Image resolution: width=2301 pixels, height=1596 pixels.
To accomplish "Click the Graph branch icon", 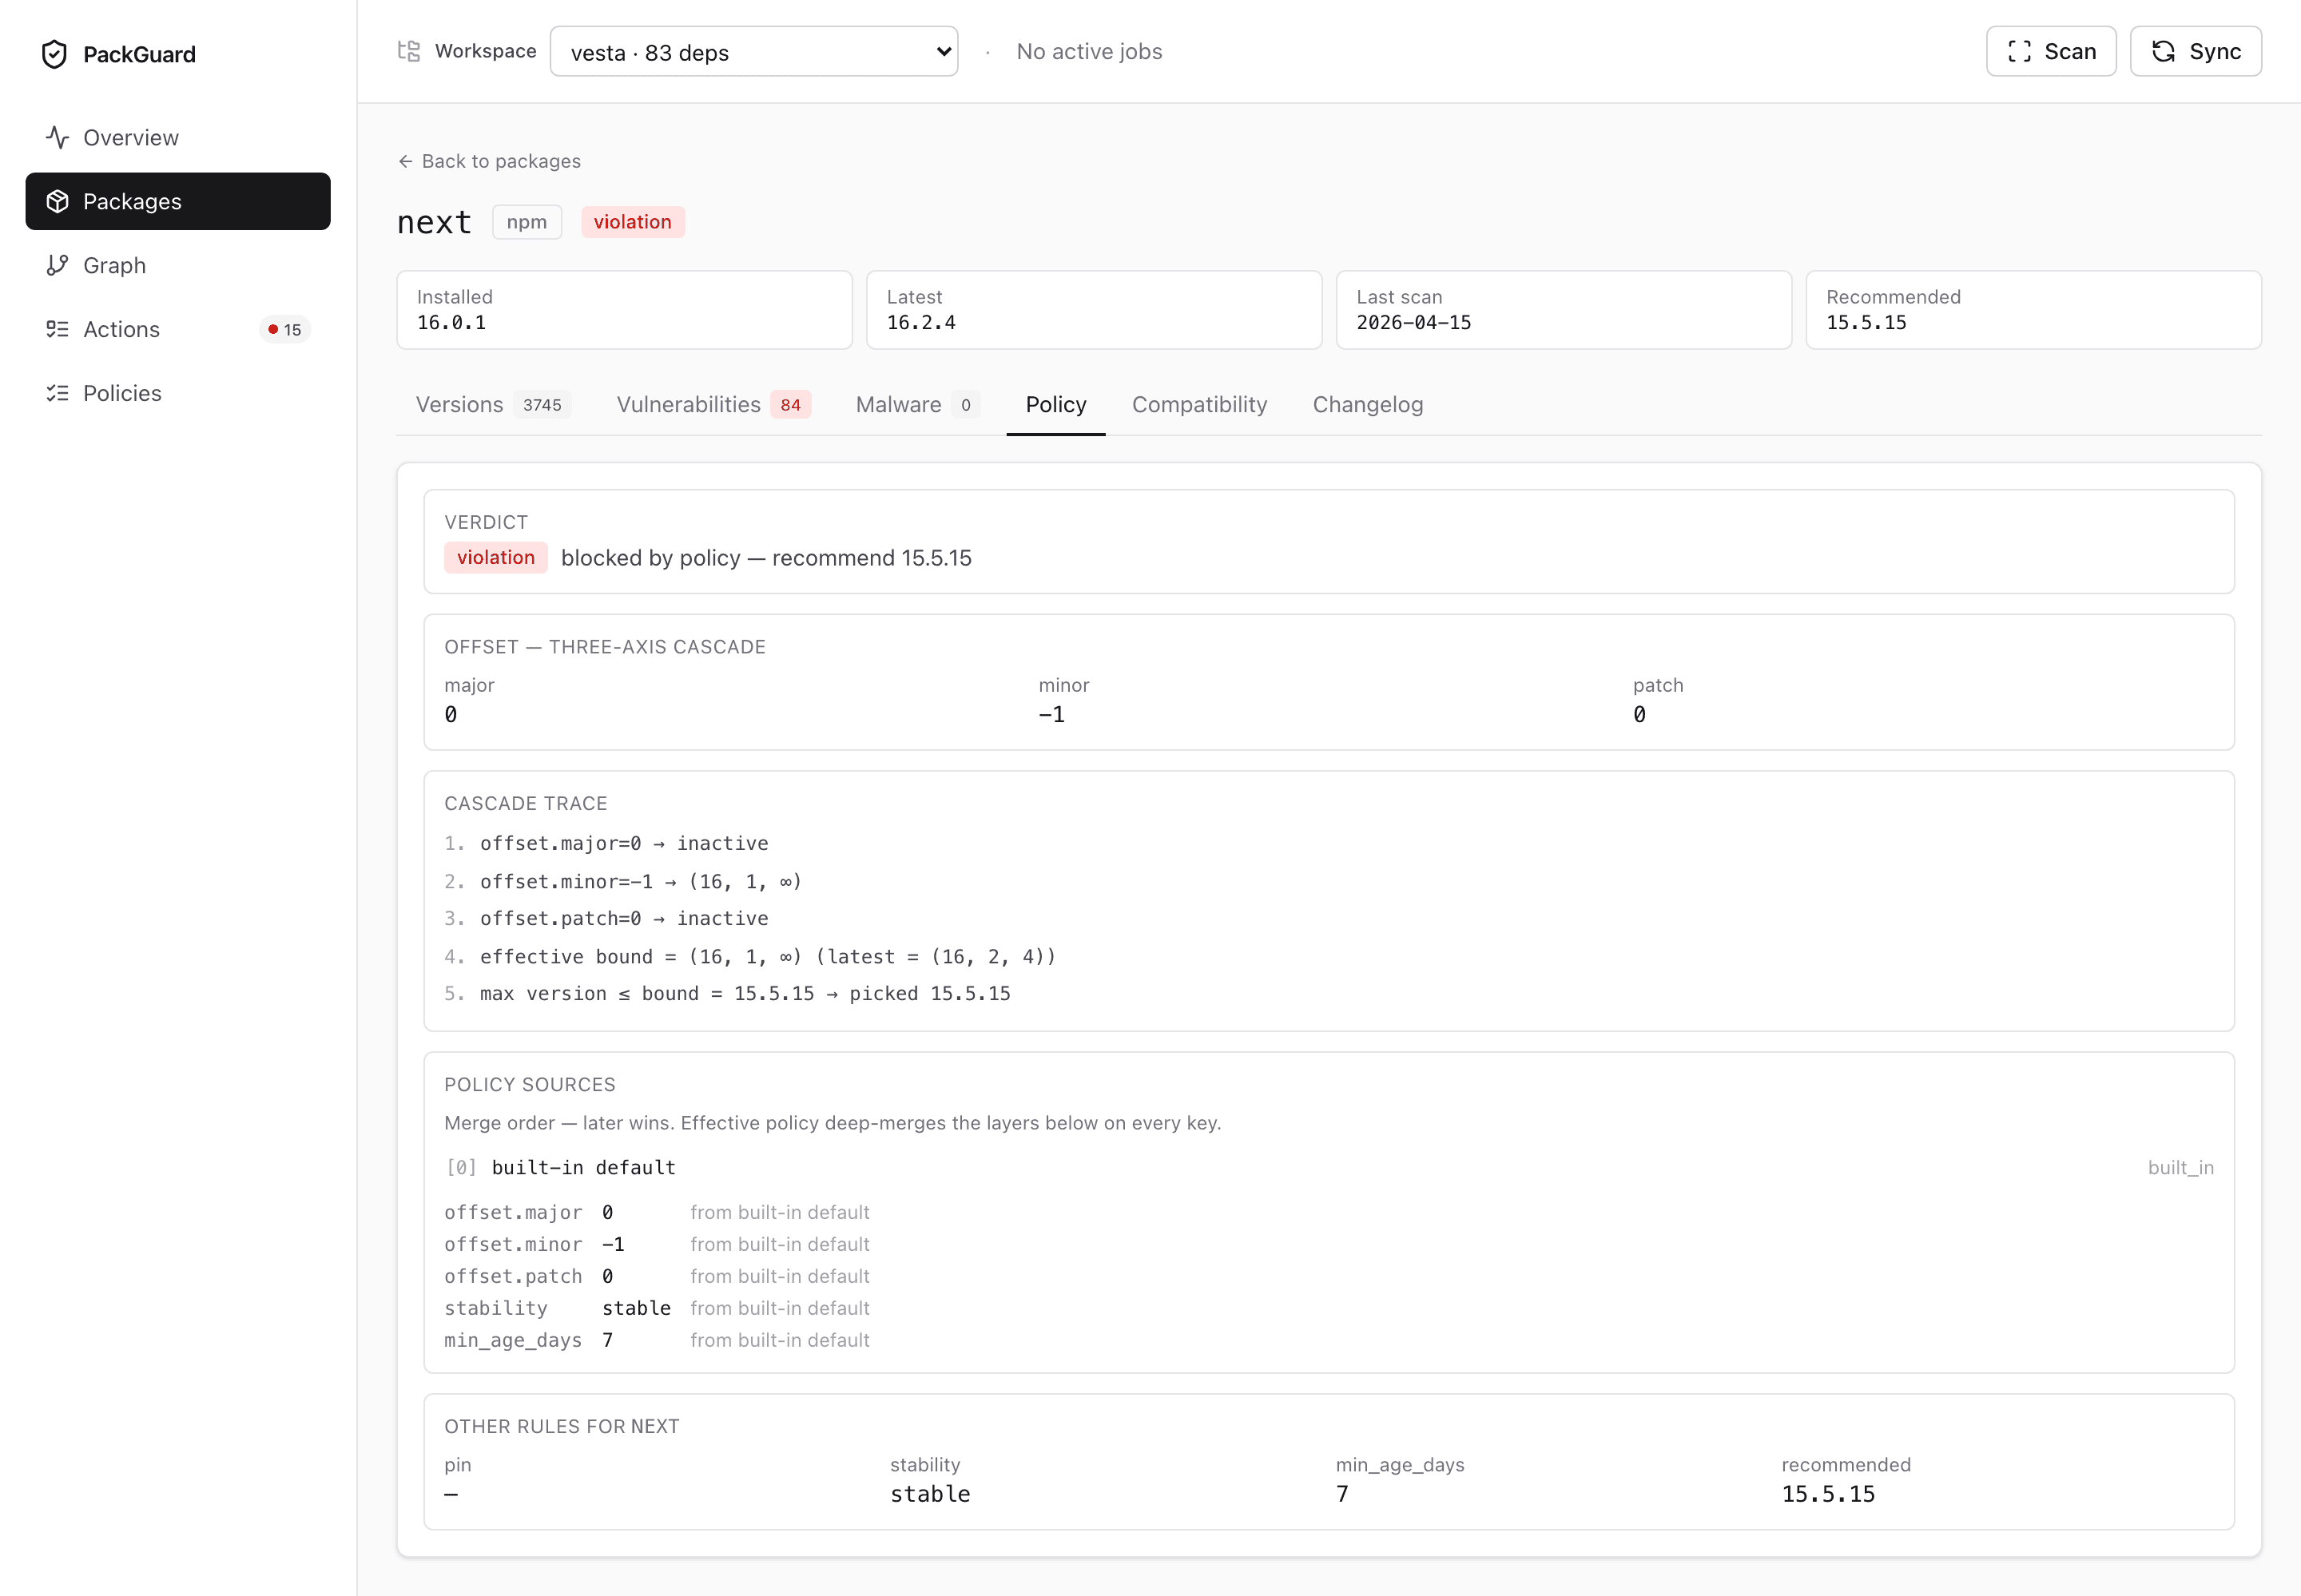I will 57,265.
